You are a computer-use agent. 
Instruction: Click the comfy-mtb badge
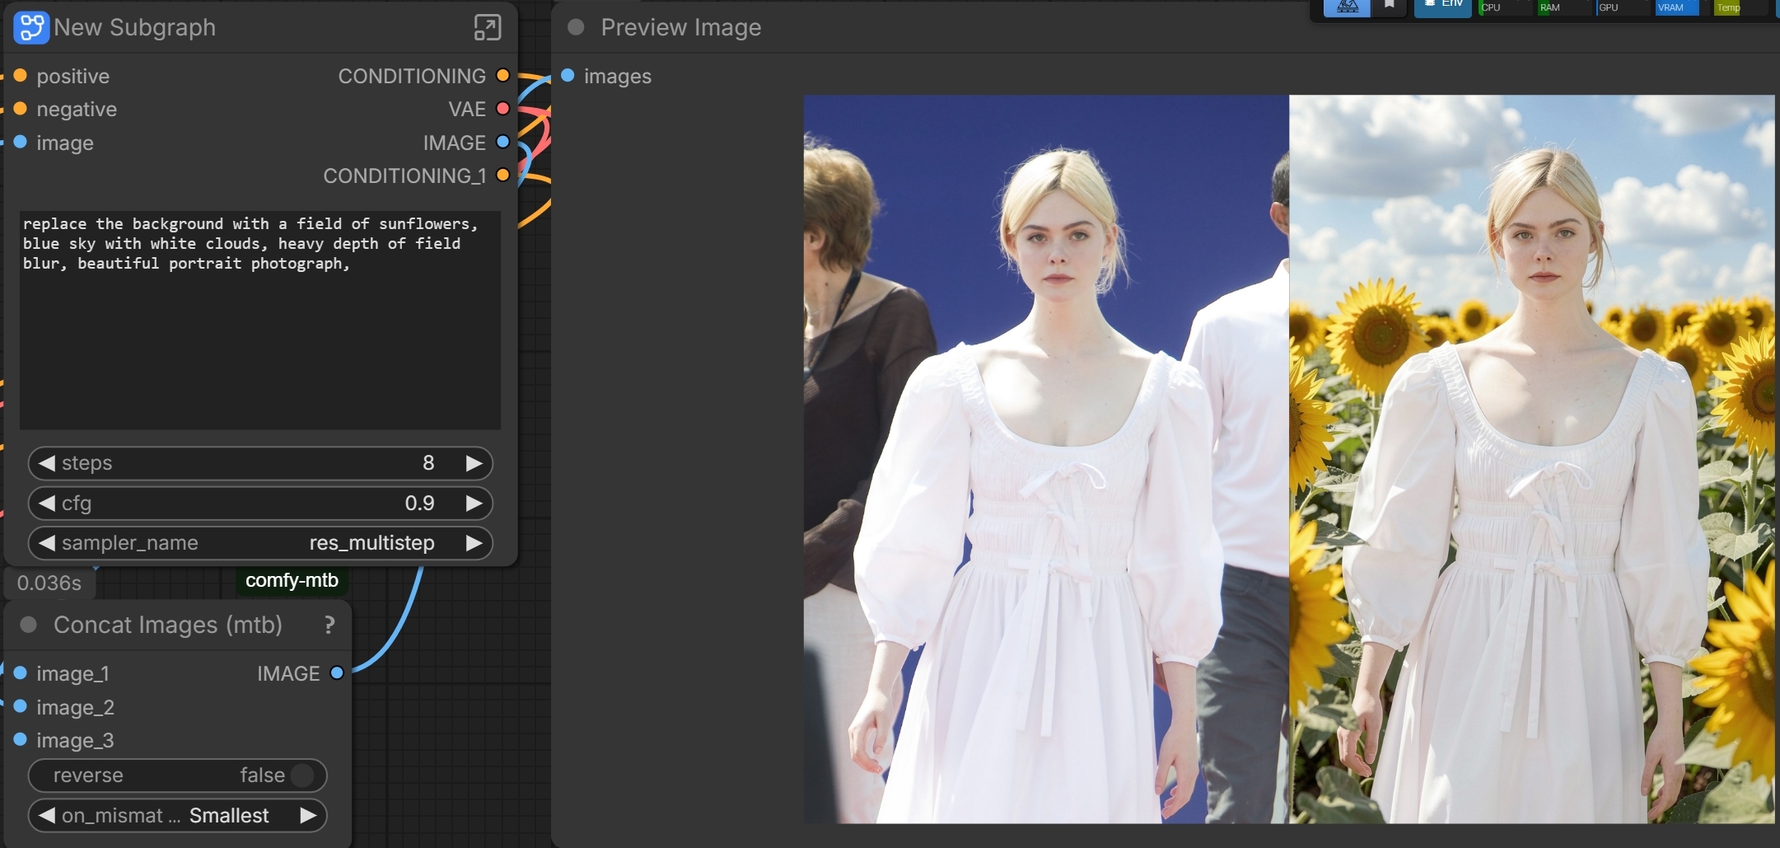pos(292,580)
